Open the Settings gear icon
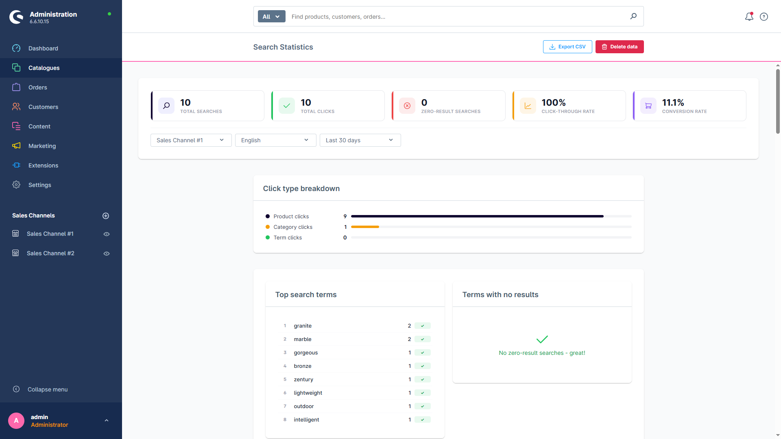Screen dimensions: 781x439 point(16,185)
